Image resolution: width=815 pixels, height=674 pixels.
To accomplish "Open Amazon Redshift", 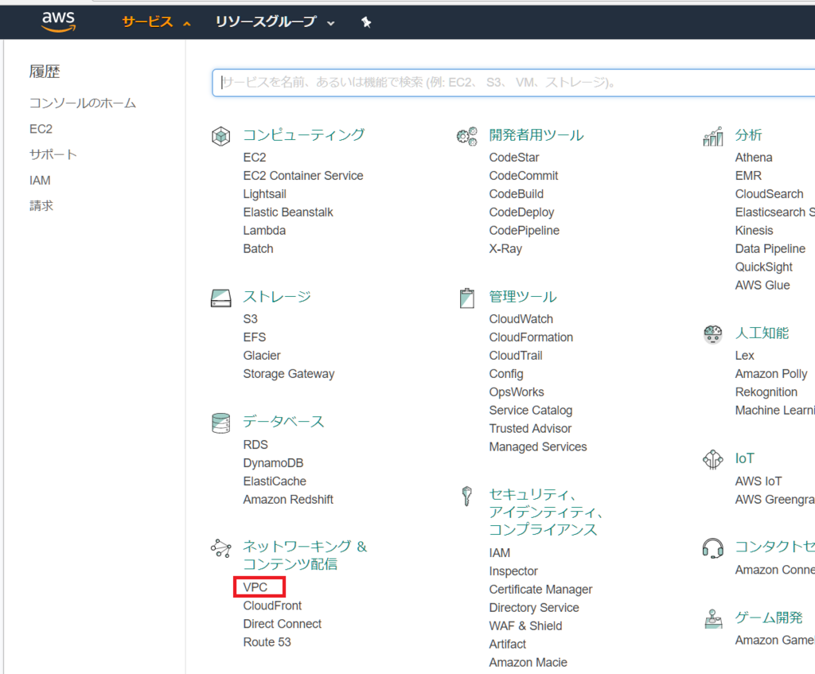I will (x=288, y=500).
